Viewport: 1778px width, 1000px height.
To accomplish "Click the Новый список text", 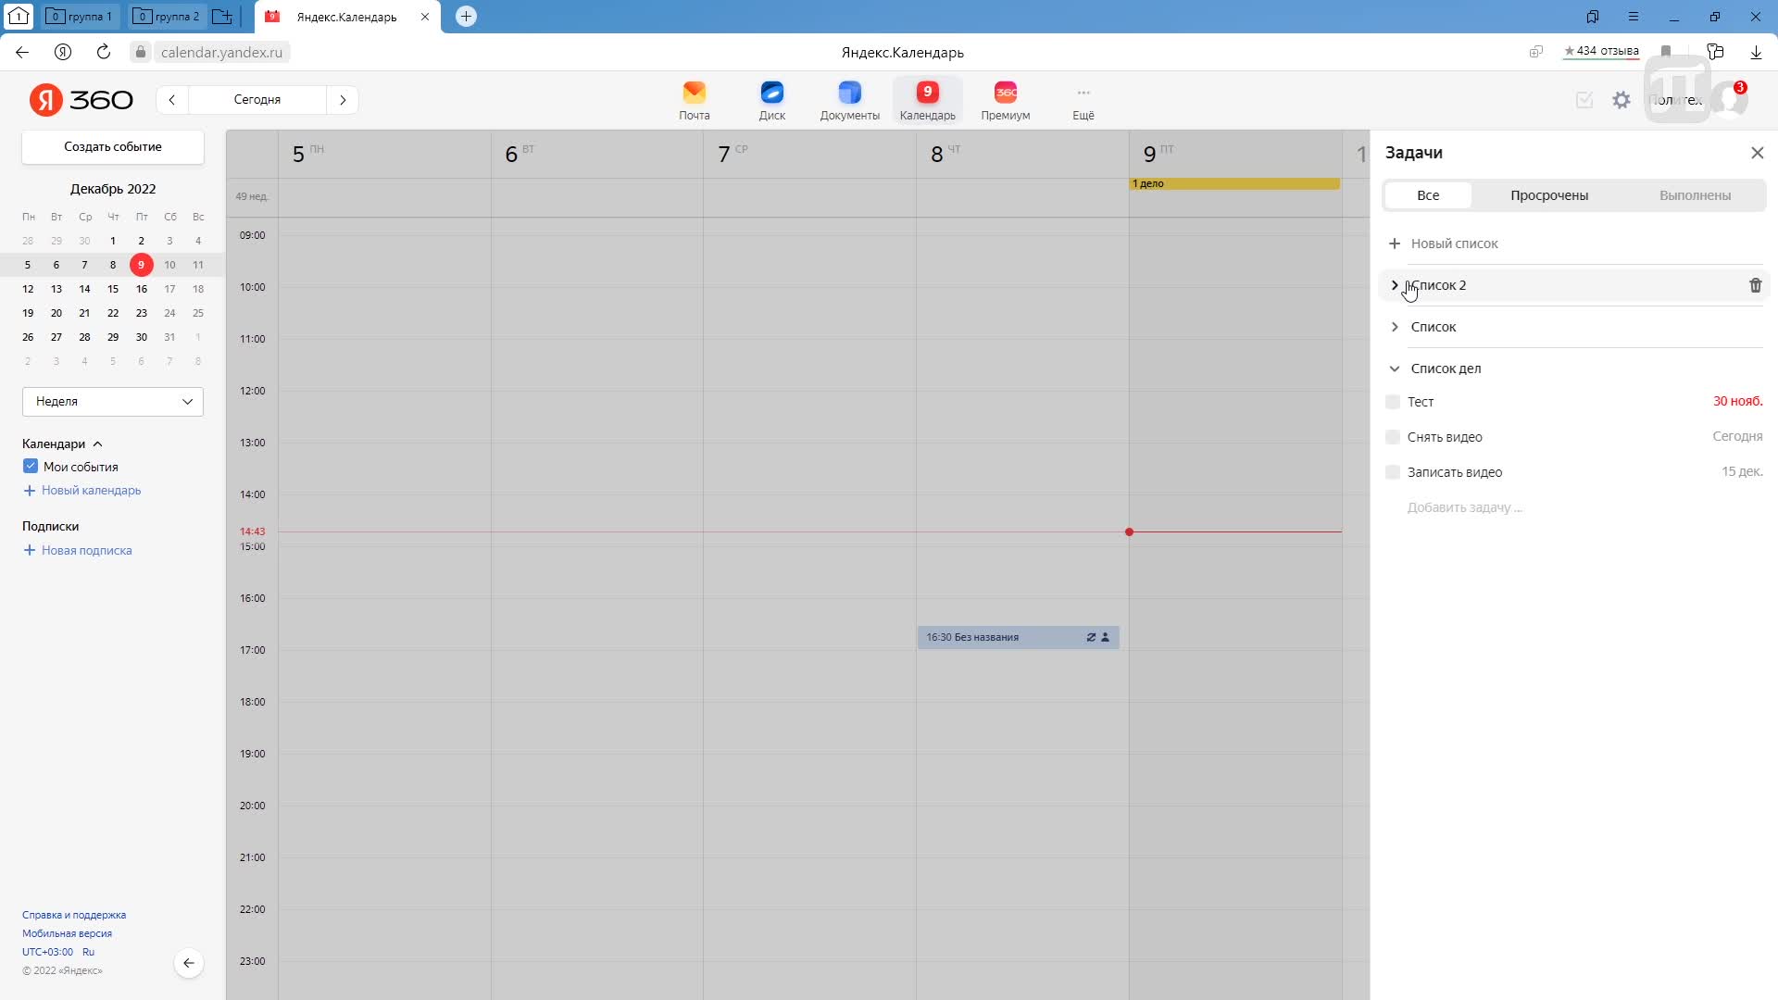I will tap(1454, 244).
